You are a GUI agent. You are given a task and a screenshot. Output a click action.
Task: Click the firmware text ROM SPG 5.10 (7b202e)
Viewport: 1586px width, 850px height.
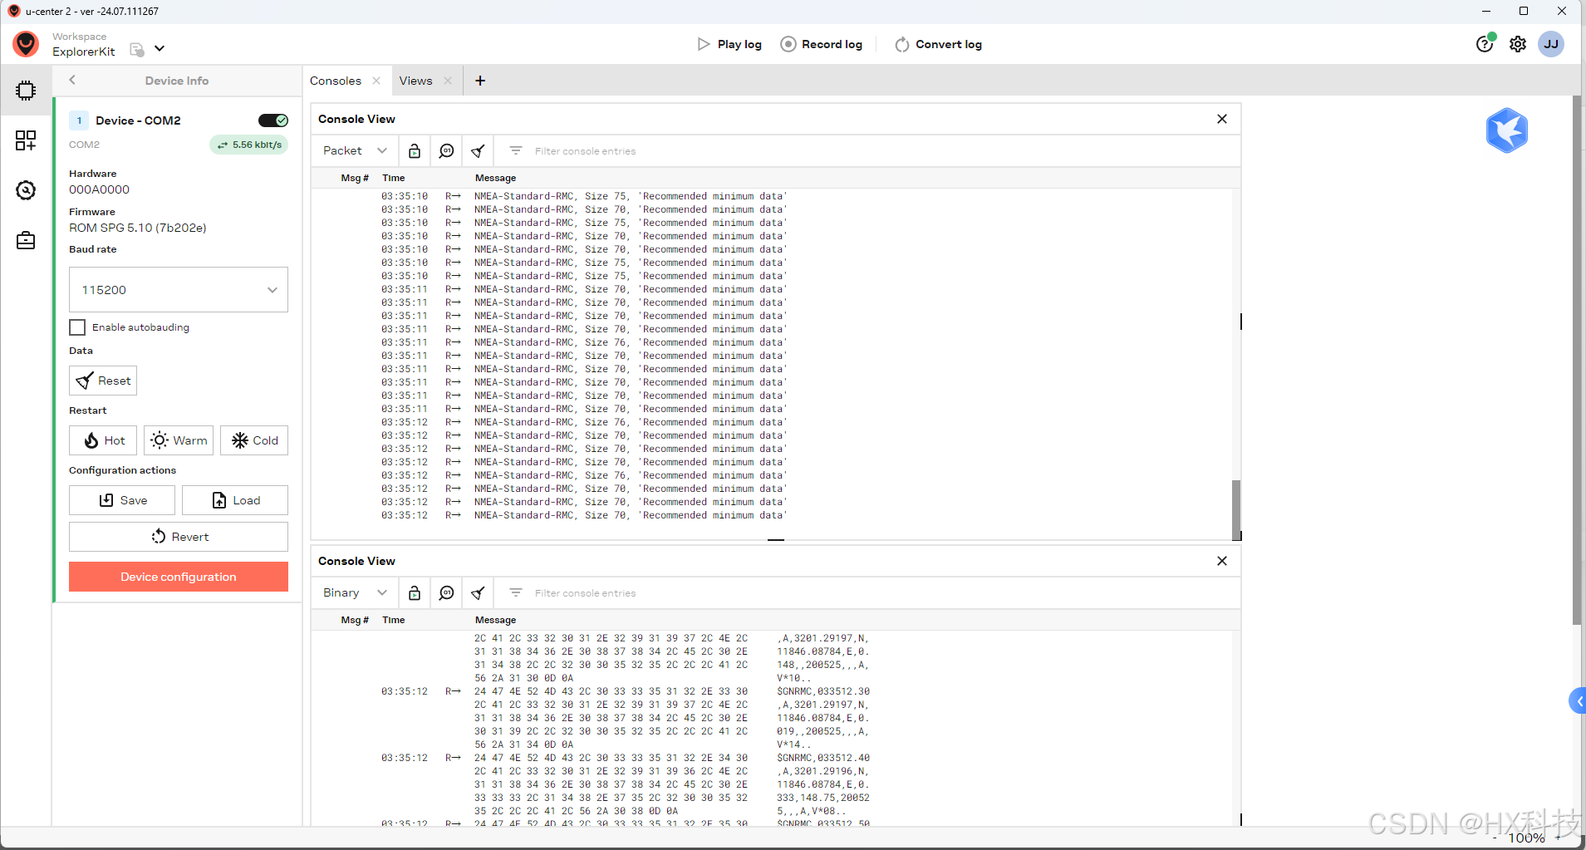tap(138, 228)
